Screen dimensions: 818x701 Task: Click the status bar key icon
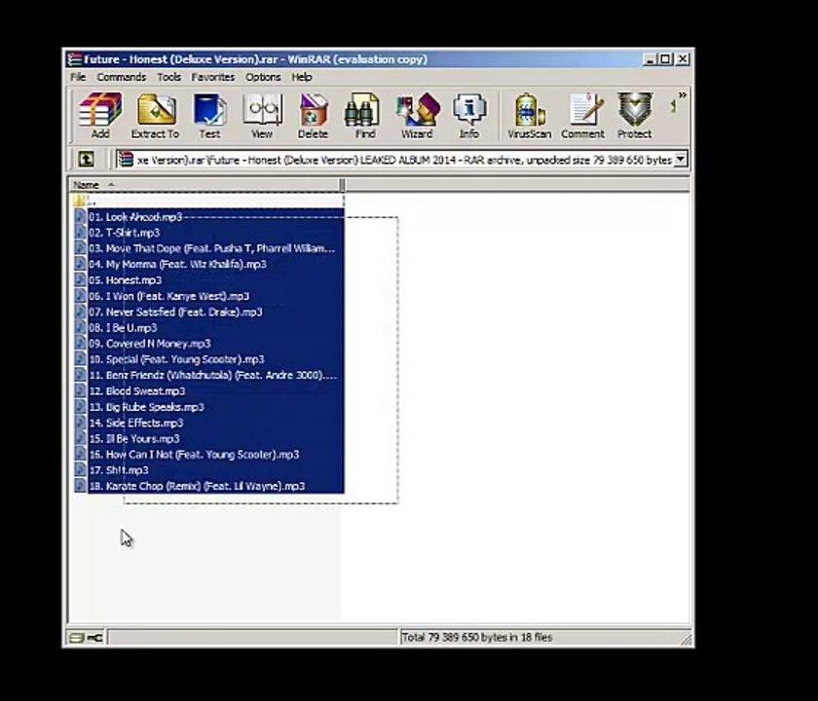click(x=95, y=638)
